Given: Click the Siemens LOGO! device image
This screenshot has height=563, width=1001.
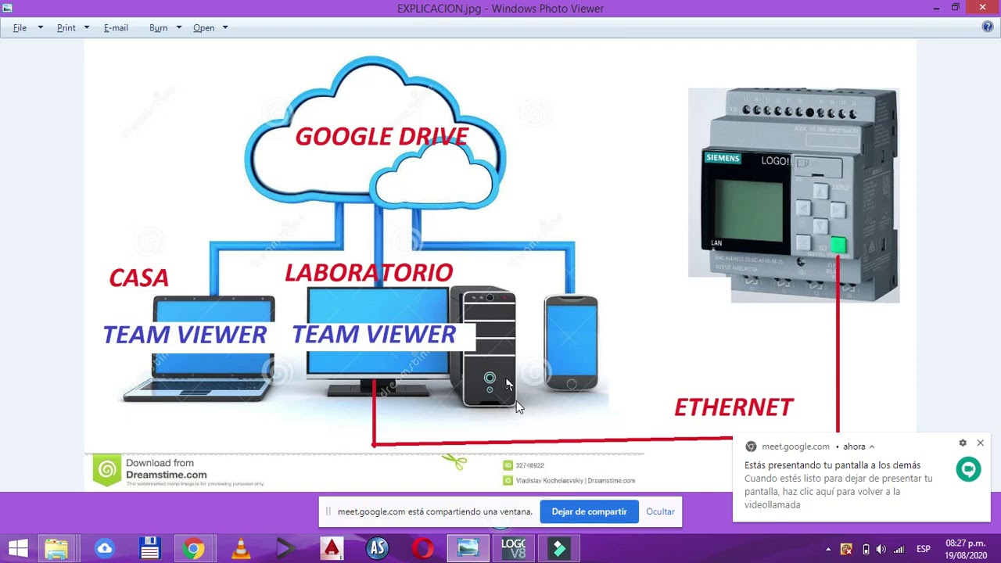Looking at the screenshot, I should [x=794, y=195].
